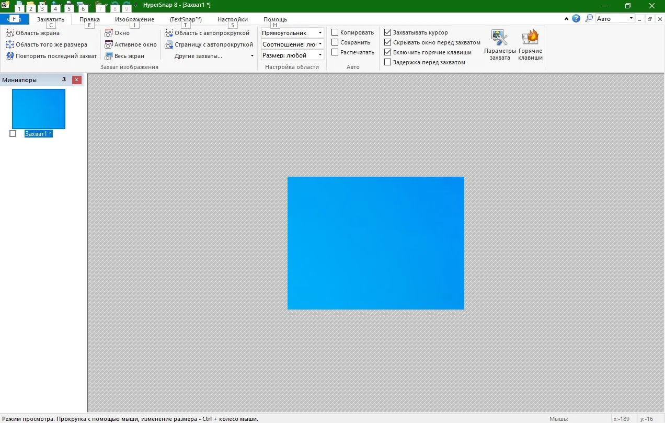Tick the checkbox next to Захват1 thumbnail
The height and width of the screenshot is (423, 665).
point(13,134)
